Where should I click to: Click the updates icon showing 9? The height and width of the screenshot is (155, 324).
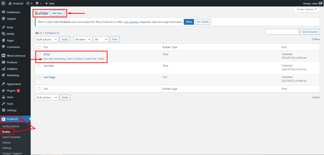[28, 3]
